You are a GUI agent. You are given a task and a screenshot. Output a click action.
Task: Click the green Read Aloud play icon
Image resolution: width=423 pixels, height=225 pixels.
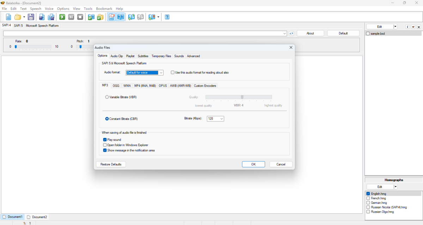tap(62, 17)
